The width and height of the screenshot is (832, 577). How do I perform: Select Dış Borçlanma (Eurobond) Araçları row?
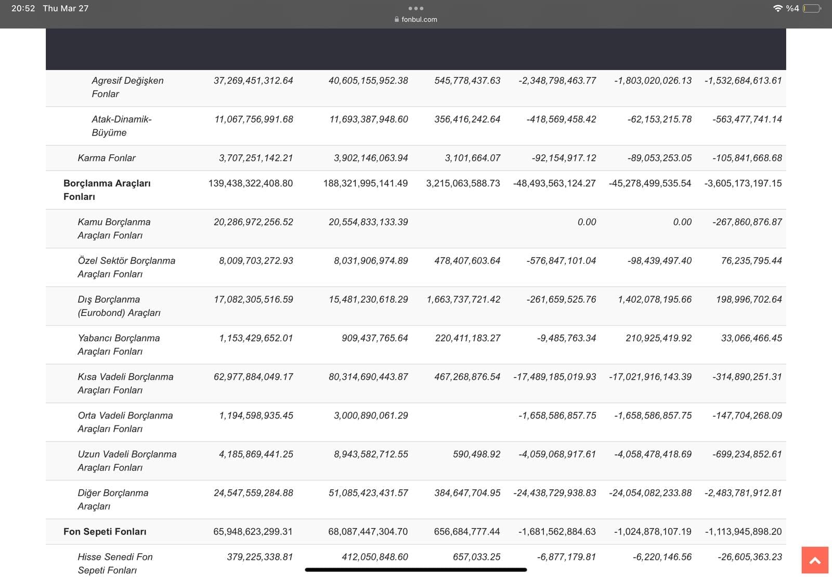click(x=119, y=306)
